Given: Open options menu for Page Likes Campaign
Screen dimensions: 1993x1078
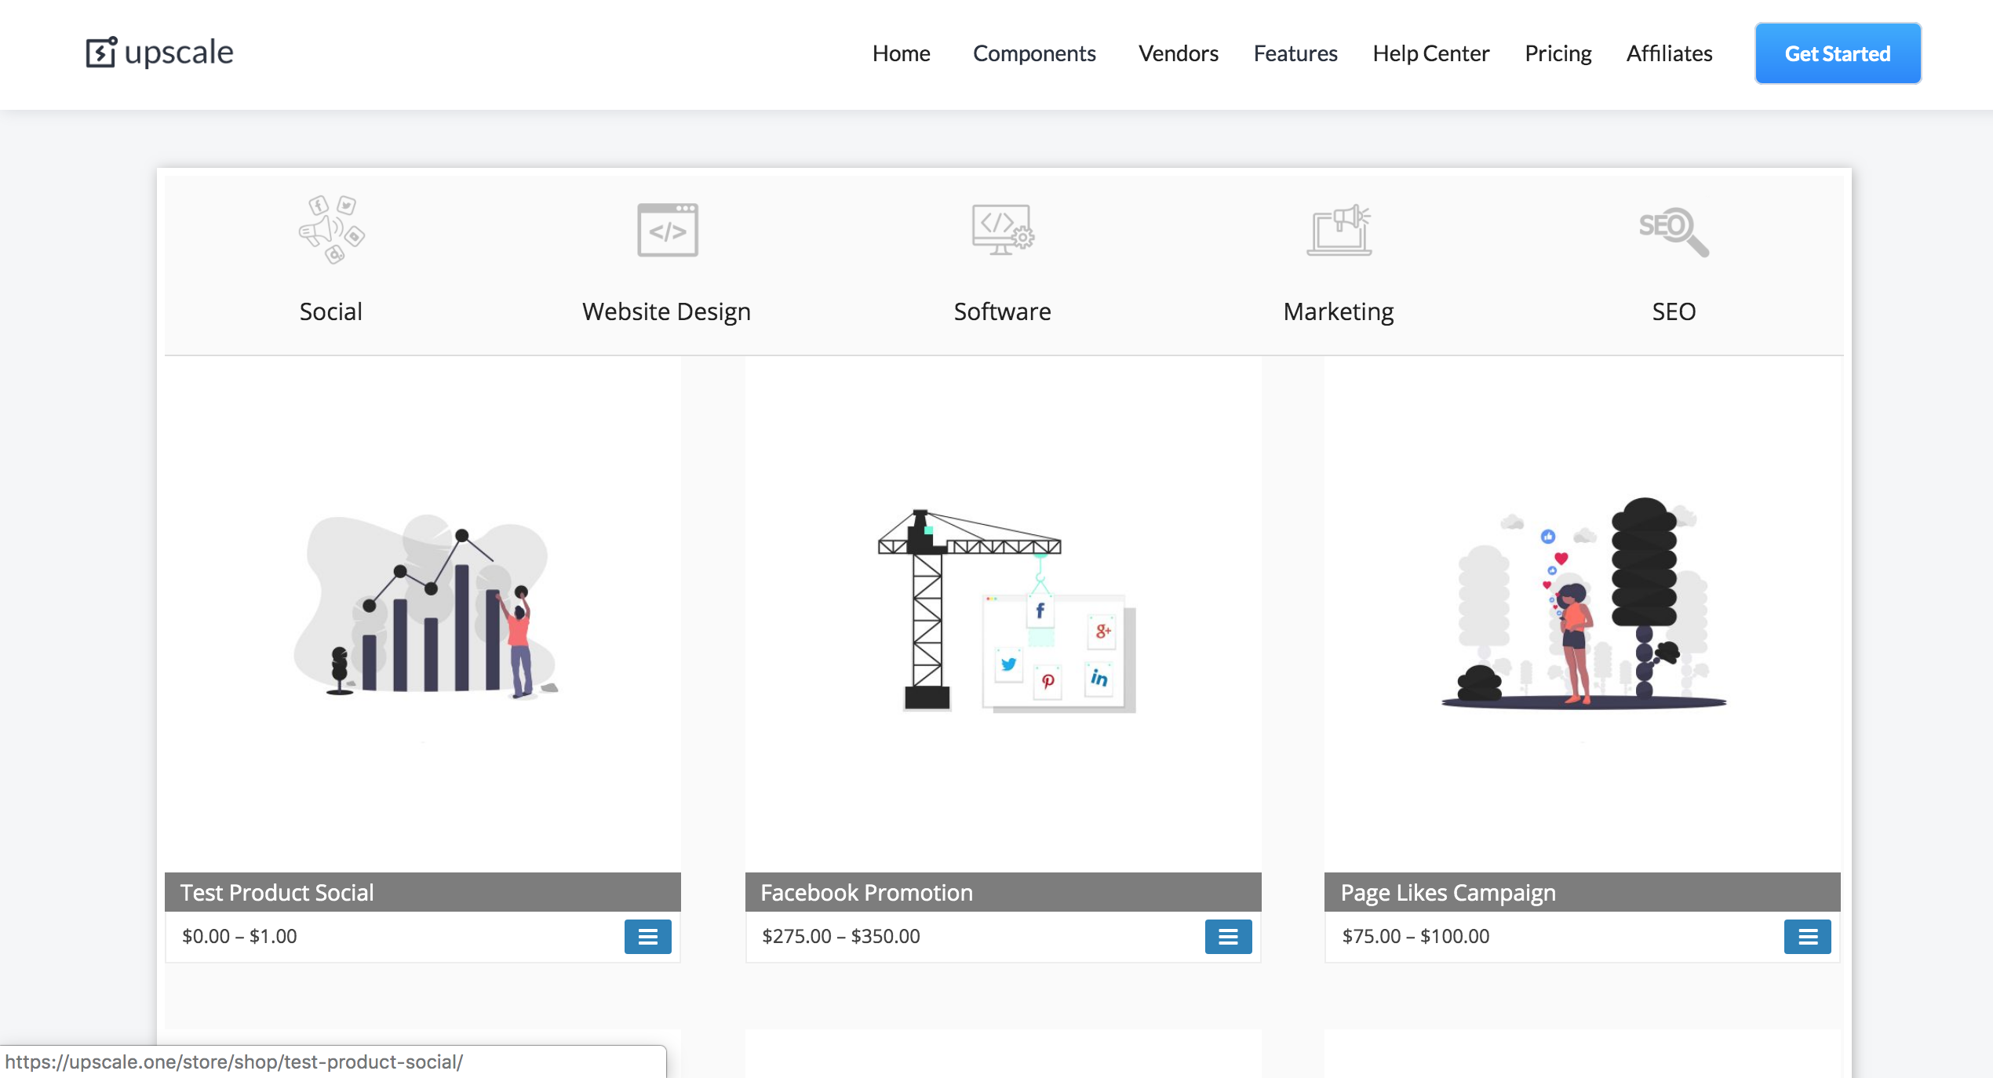Looking at the screenshot, I should (x=1807, y=936).
